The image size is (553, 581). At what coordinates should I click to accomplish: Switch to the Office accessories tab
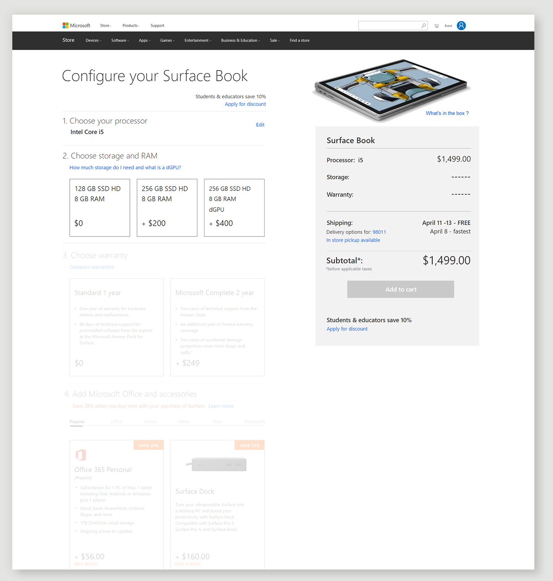[116, 422]
